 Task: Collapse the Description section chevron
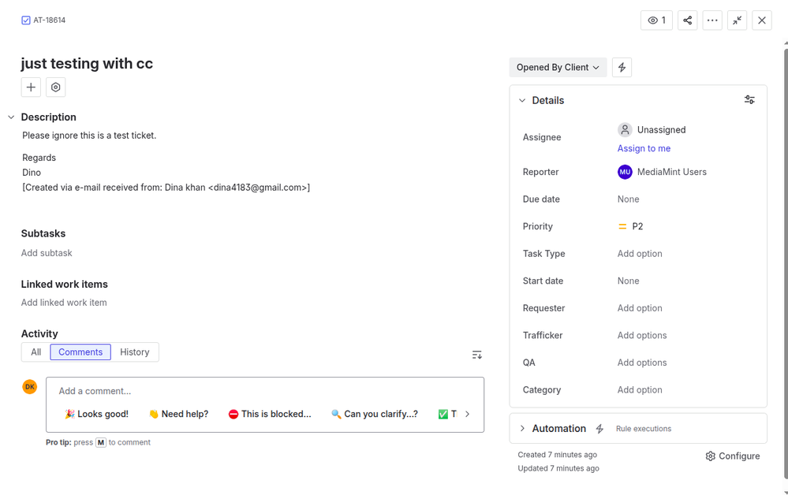point(10,117)
